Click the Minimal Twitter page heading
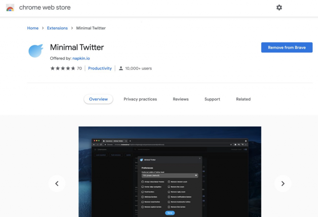Image resolution: width=318 pixels, height=217 pixels. [77, 47]
